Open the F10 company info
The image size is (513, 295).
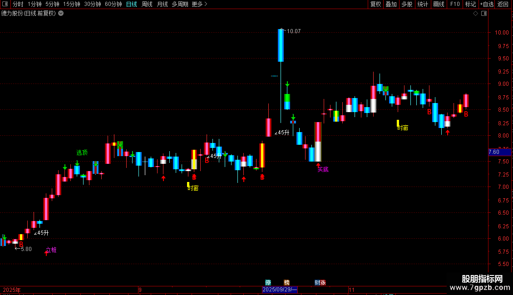coord(455,4)
